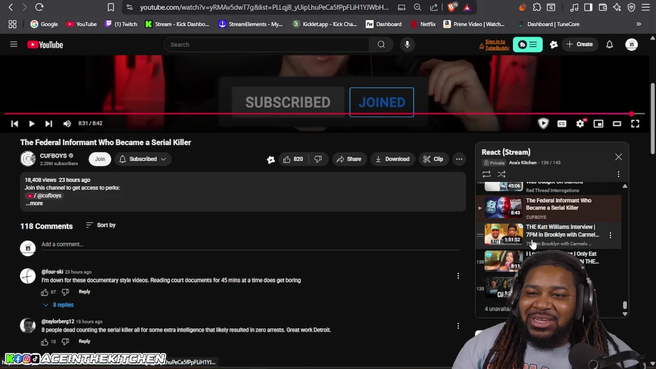The height and width of the screenshot is (369, 656).
Task: Show more bookmarks chevron
Action: (x=639, y=24)
